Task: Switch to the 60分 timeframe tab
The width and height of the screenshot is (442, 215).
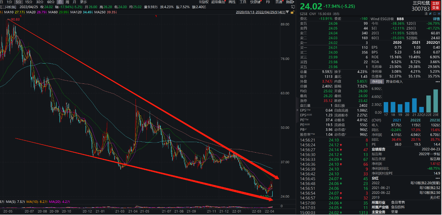Action: [x=51, y=2]
